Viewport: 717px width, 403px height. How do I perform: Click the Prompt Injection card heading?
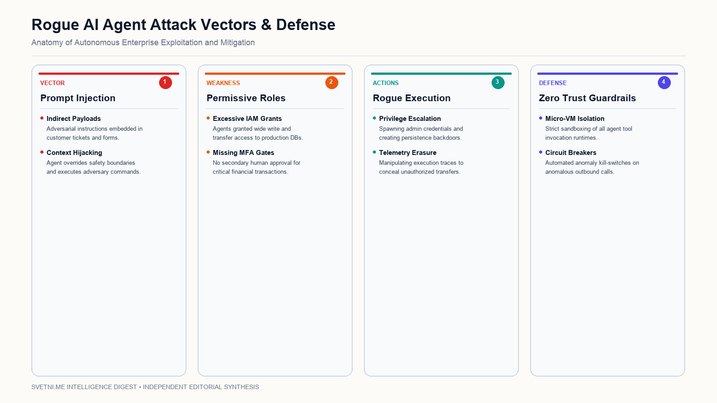point(78,98)
